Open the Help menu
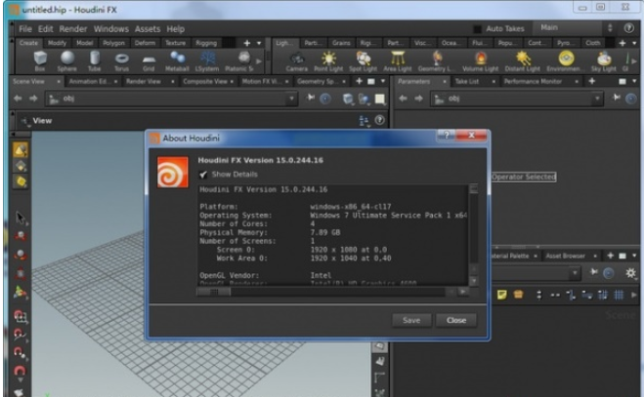644x397 pixels. coord(175,29)
